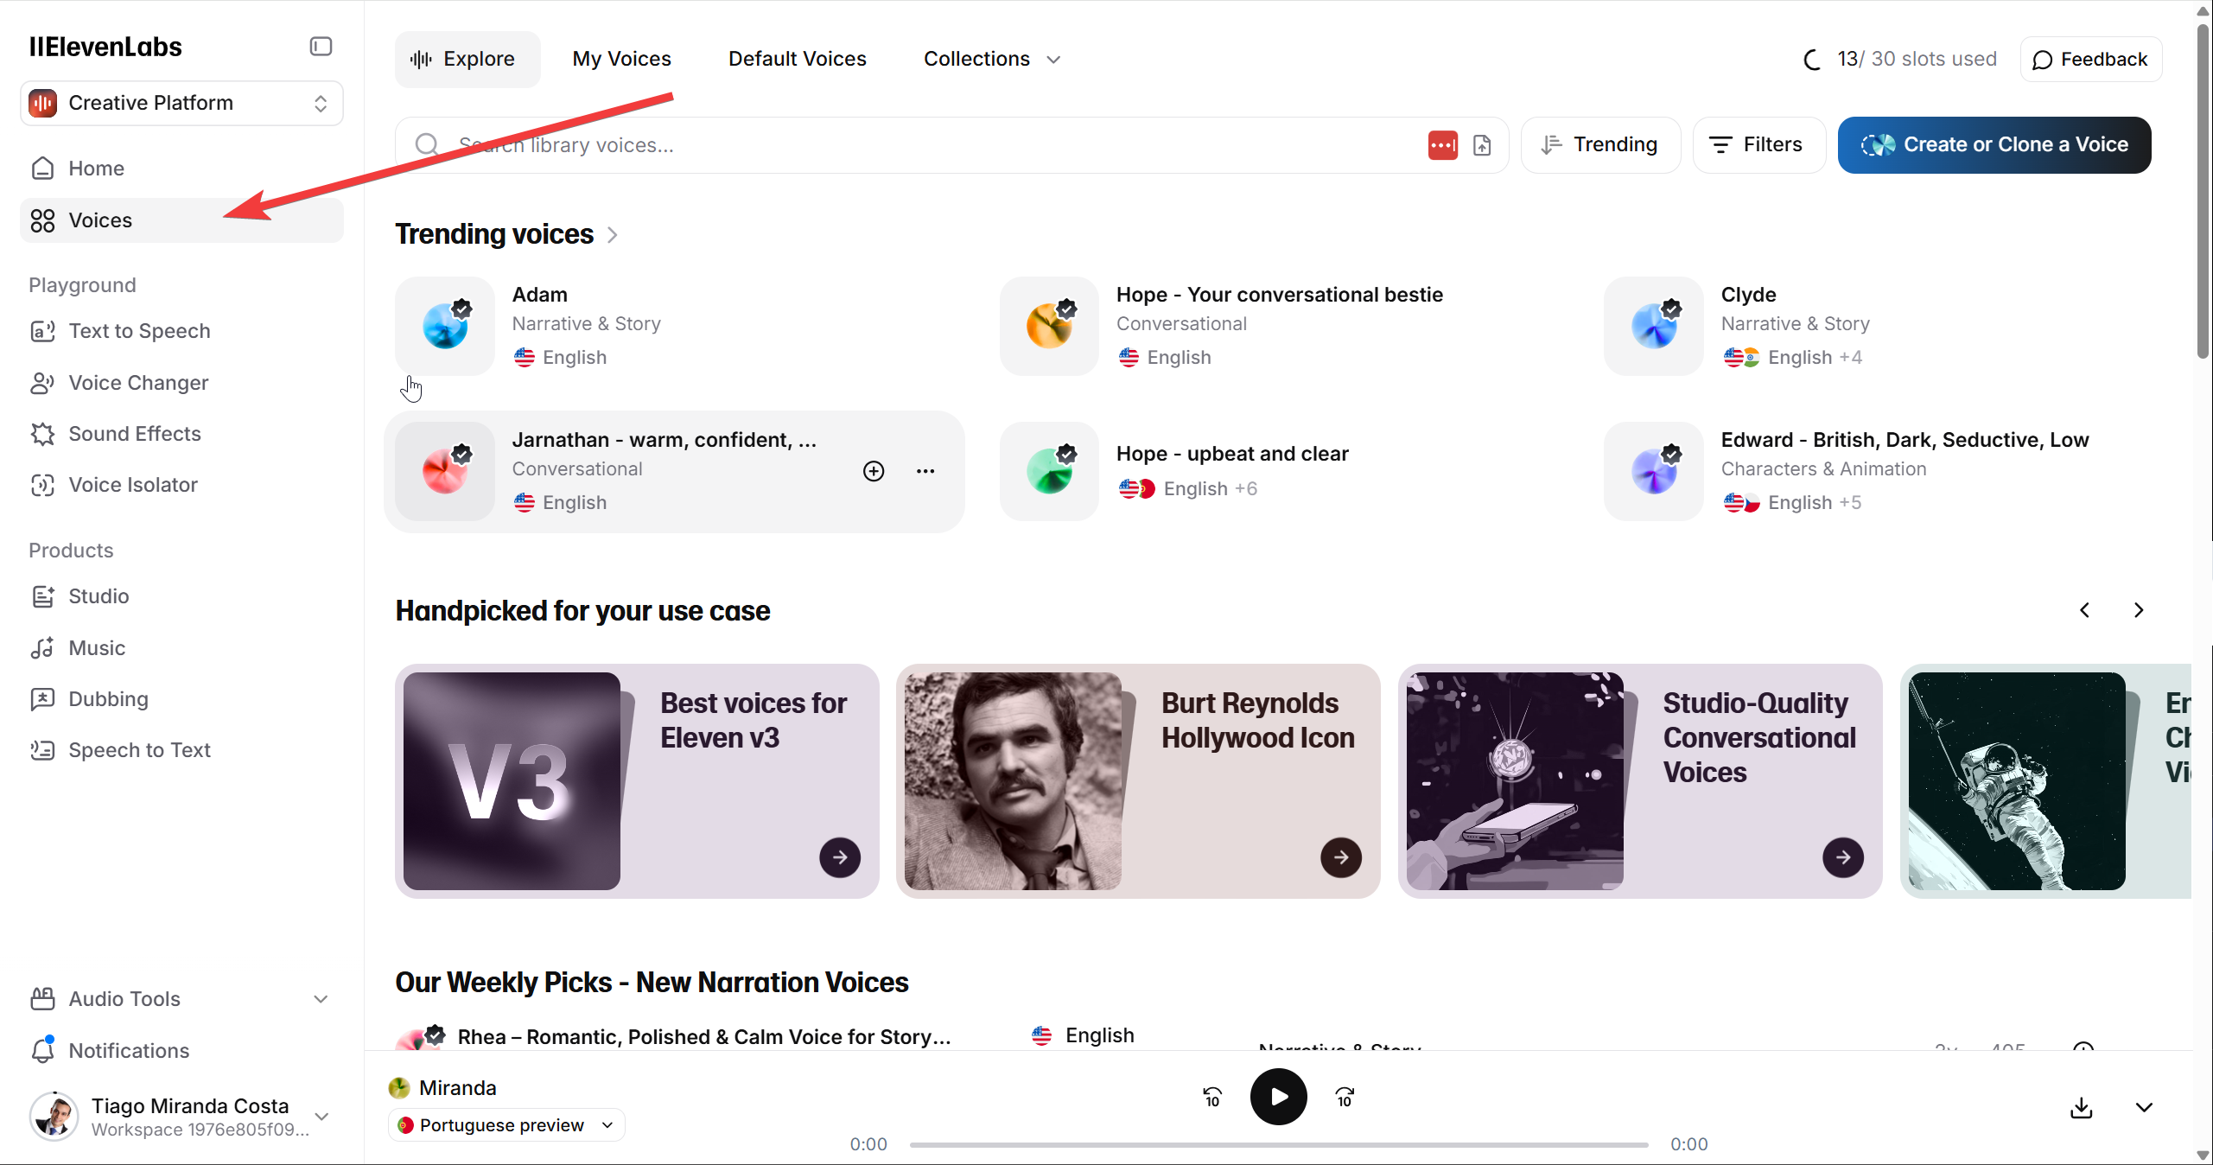
Task: Open Trending sort dropdown
Action: (x=1600, y=145)
